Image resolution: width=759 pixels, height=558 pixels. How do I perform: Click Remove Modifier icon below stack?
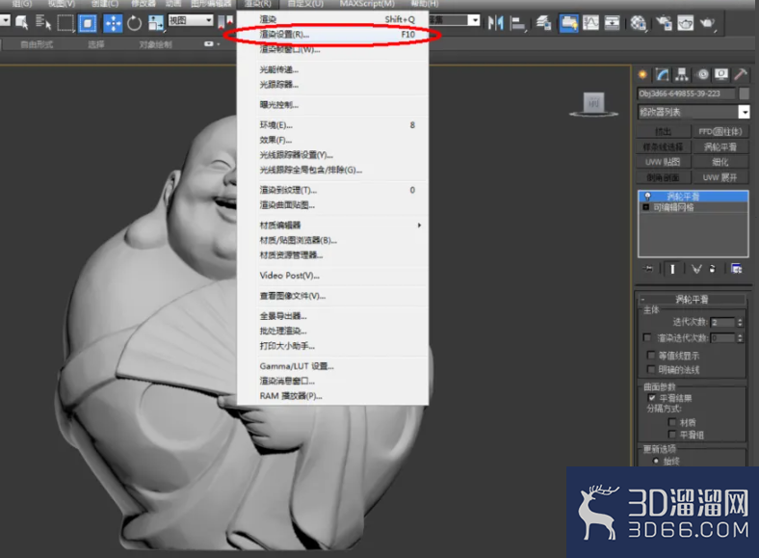(x=712, y=269)
